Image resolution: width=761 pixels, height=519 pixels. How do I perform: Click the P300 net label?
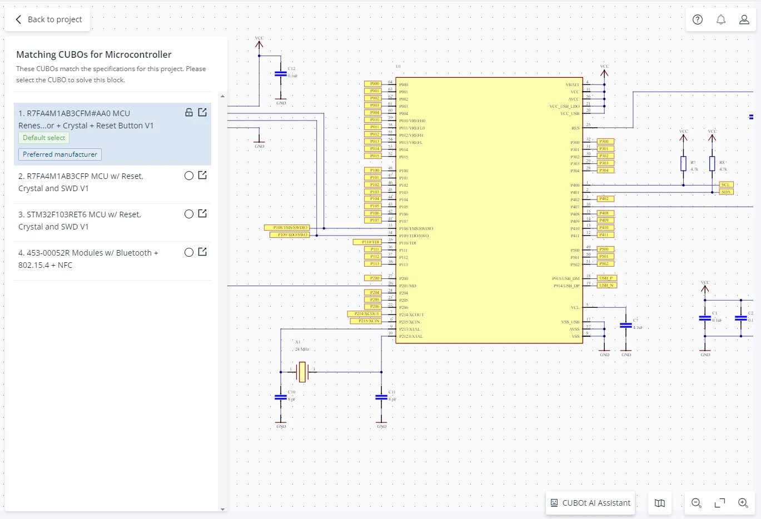[605, 142]
